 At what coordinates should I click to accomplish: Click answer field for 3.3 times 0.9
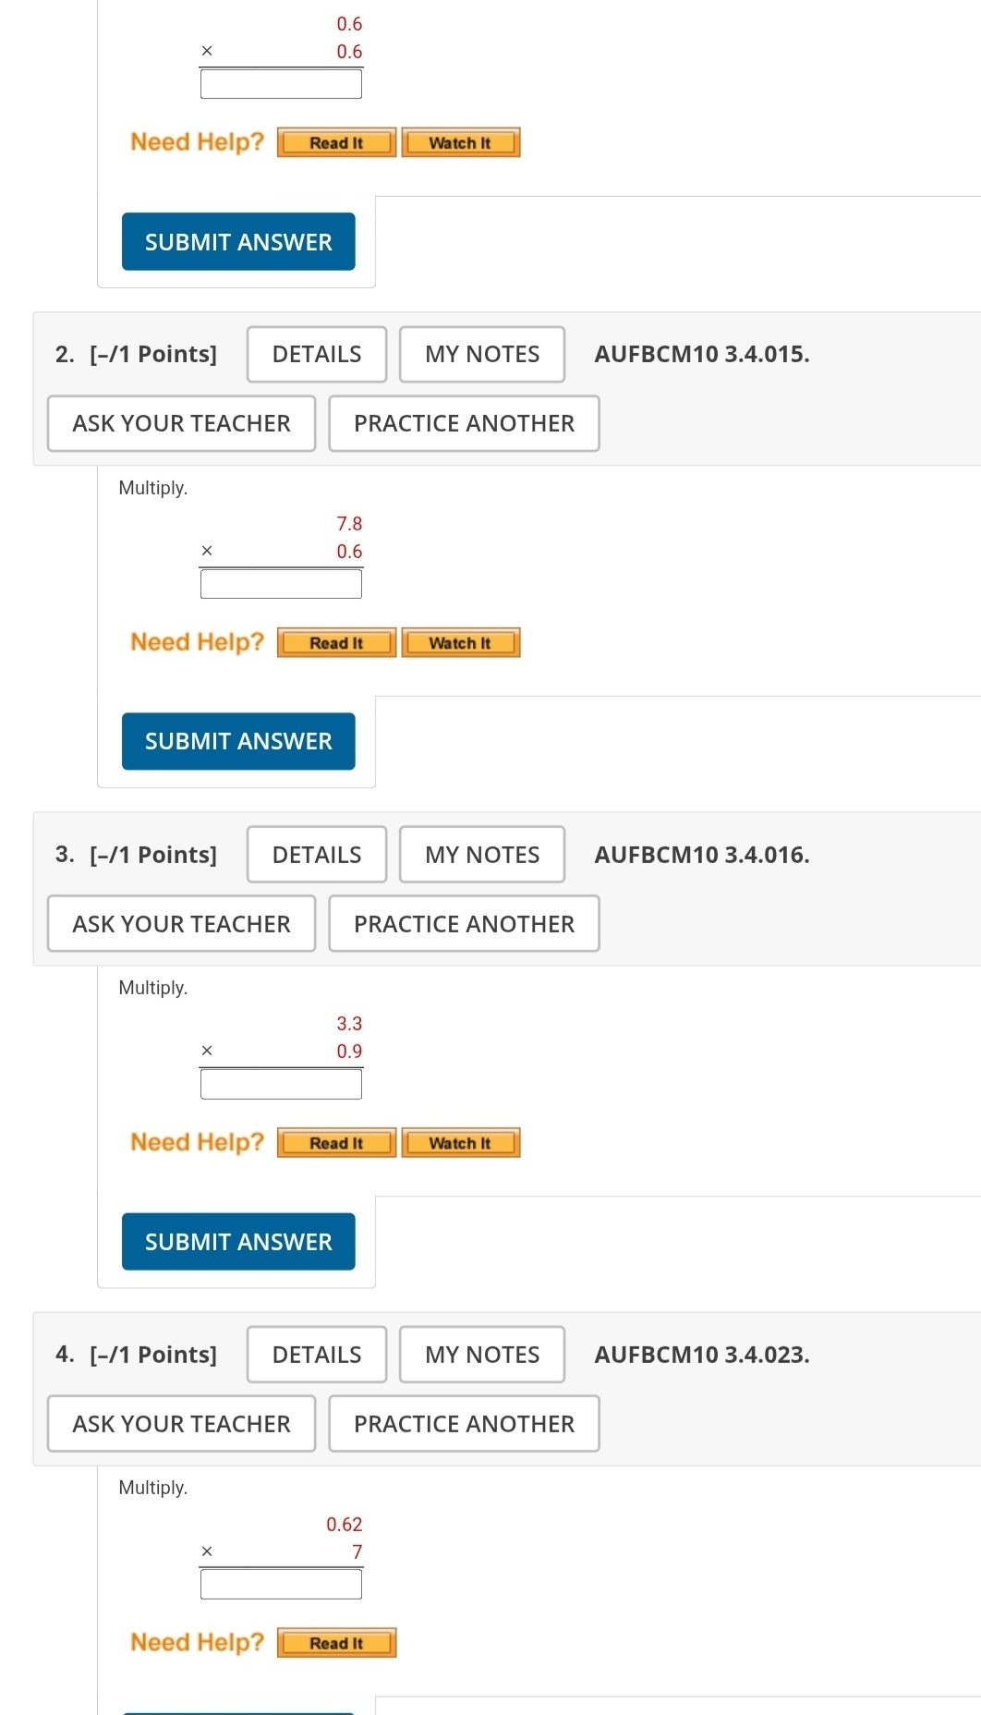281,1084
